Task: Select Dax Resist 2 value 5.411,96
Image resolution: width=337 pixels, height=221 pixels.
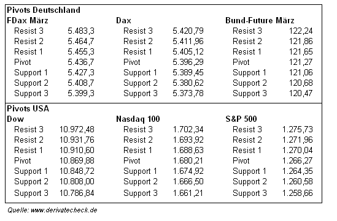Action: point(188,42)
